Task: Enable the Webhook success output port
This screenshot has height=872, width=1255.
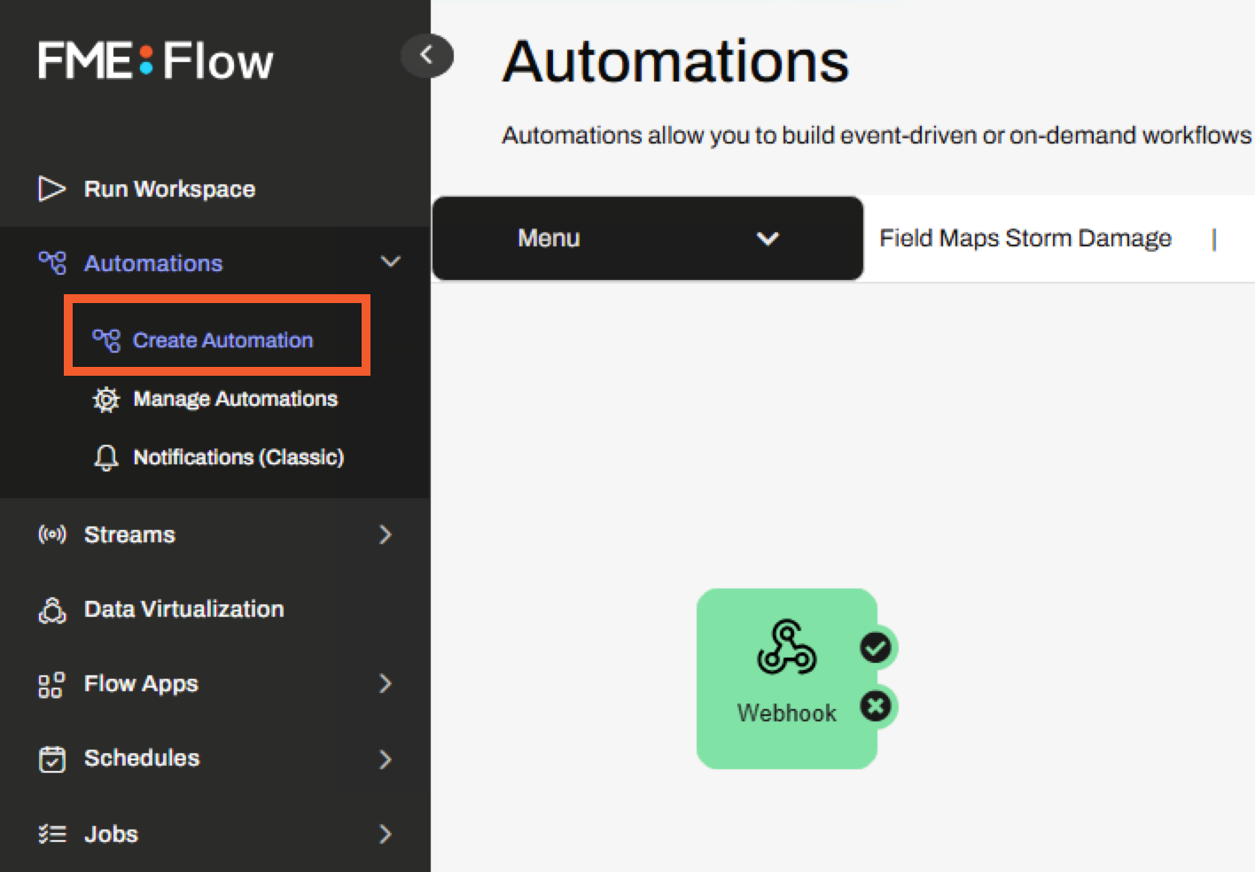Action: 875,648
